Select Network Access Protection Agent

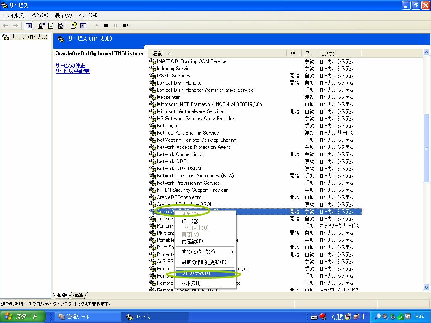193,147
